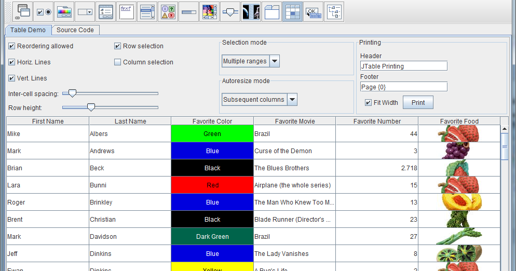Click the table scrollbar up arrow
The height and width of the screenshot is (271, 516).
(x=505, y=129)
